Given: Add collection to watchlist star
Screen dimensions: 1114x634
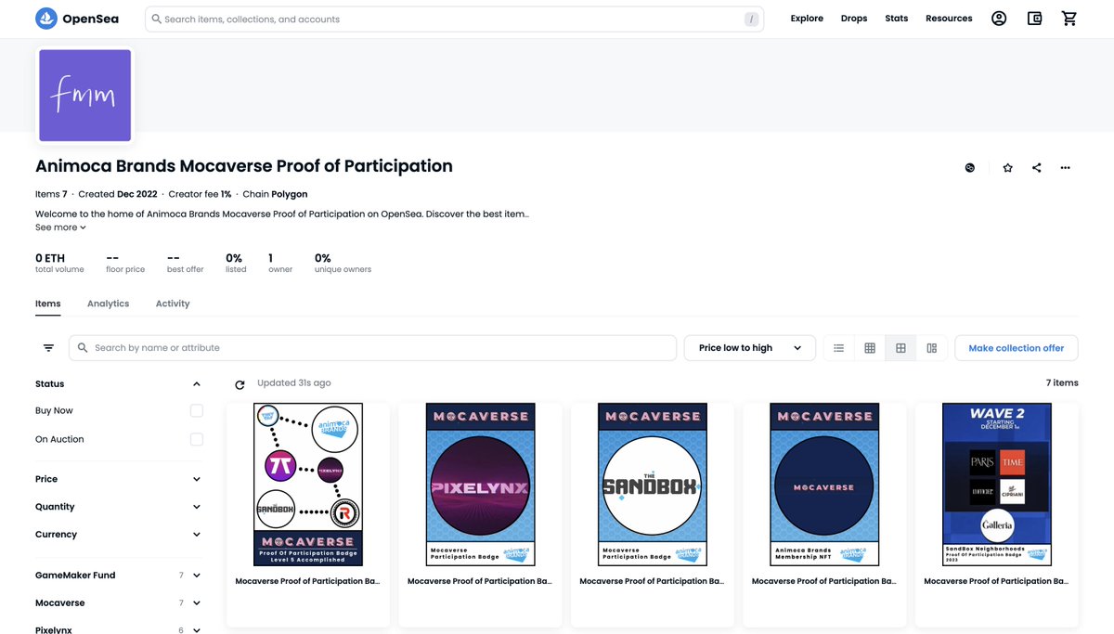Looking at the screenshot, I should point(1008,168).
